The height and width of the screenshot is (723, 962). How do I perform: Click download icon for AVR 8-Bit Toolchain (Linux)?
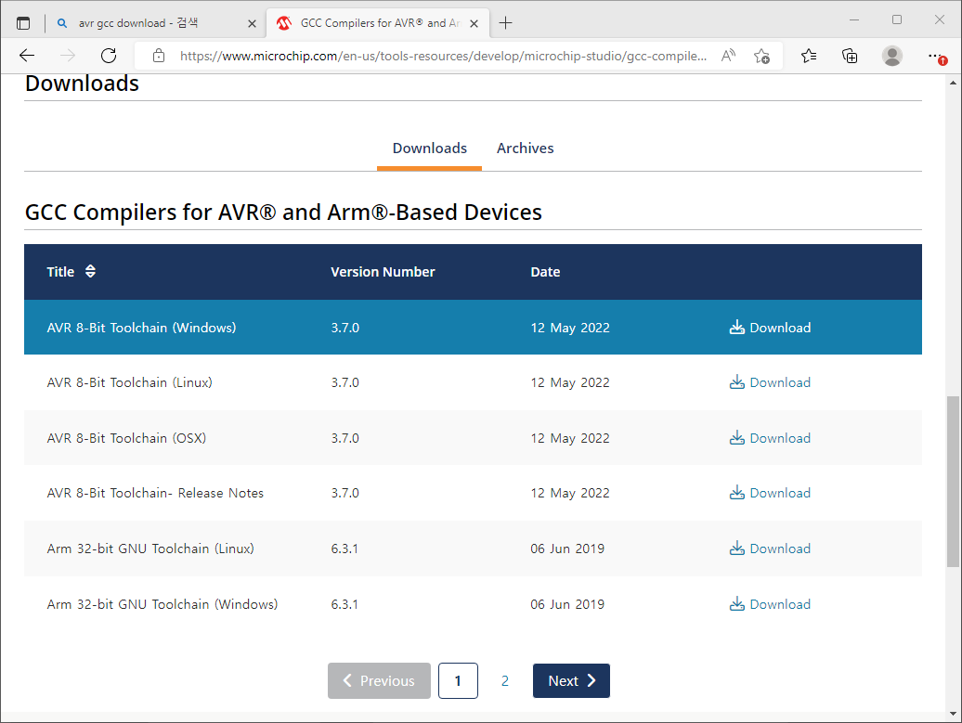point(737,382)
